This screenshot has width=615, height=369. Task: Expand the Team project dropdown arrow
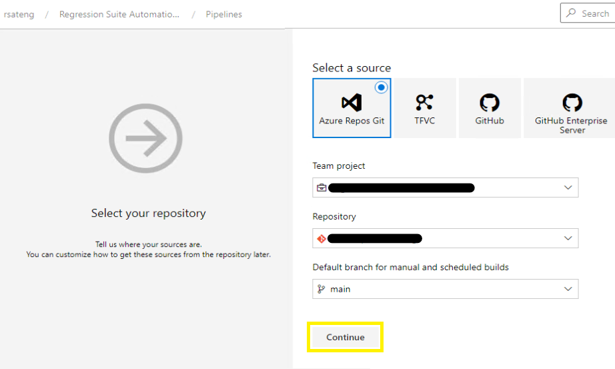click(x=568, y=188)
